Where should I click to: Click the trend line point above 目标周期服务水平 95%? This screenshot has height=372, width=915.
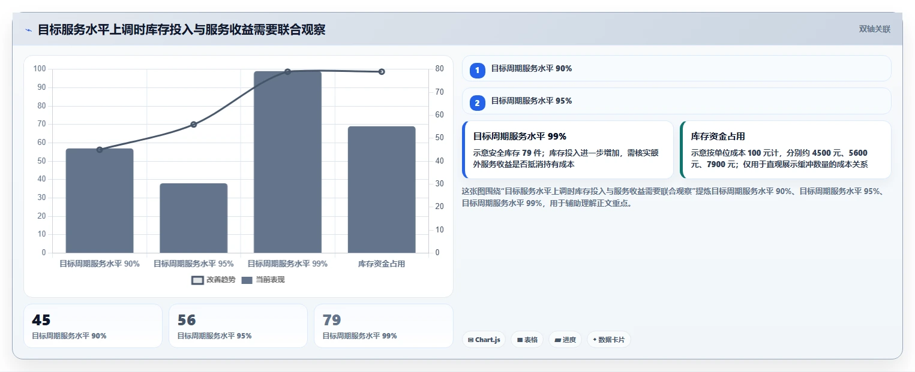[x=194, y=125]
